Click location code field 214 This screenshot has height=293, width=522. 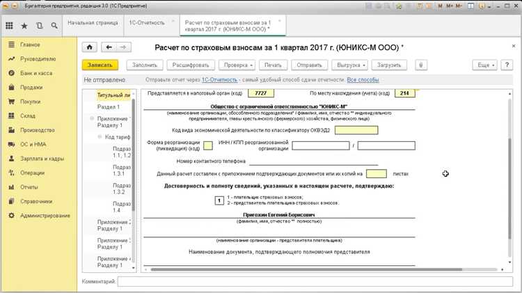click(x=405, y=93)
